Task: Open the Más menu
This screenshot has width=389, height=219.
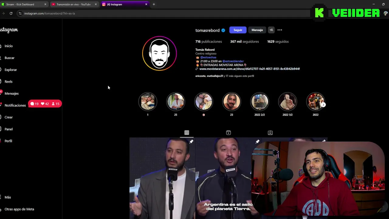Action: click(x=8, y=197)
